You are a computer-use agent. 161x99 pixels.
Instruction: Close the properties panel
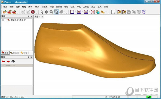[31, 57]
